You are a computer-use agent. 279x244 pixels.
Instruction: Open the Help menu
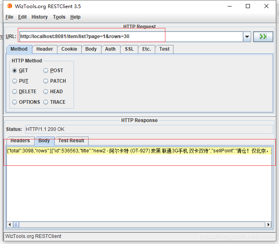pyautogui.click(x=75, y=17)
